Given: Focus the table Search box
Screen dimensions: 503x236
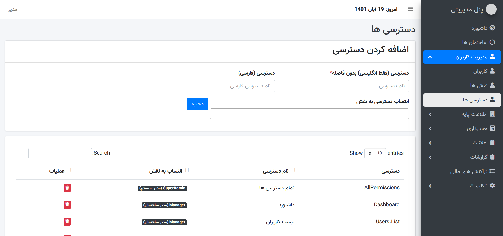Looking at the screenshot, I should click(x=60, y=153).
